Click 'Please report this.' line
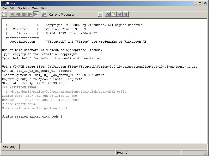The image size is (219, 156). 19,104
